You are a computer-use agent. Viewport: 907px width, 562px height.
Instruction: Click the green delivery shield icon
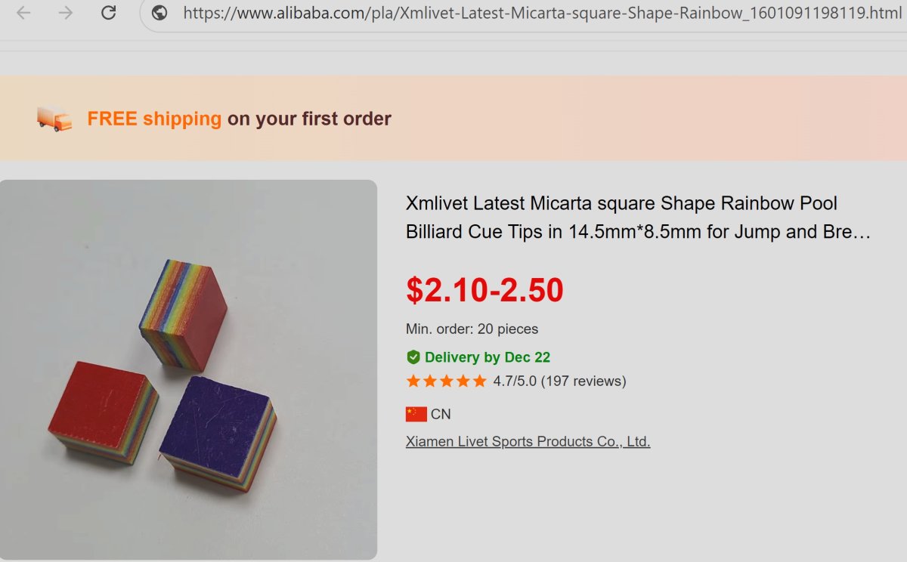tap(413, 357)
